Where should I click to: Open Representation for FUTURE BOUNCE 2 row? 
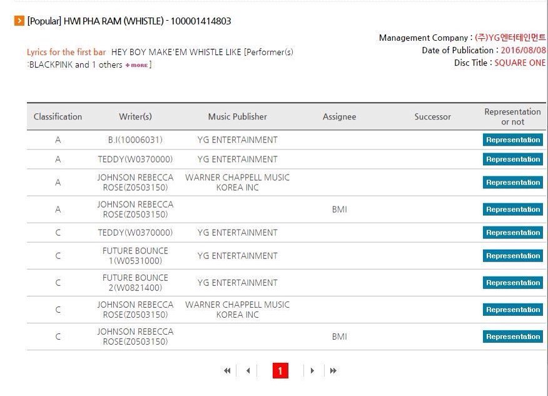(x=513, y=283)
